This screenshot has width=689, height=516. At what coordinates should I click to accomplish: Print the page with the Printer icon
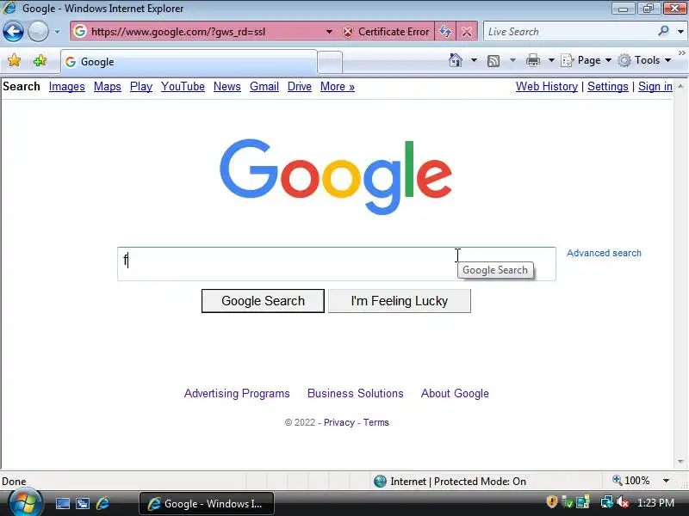click(x=532, y=60)
